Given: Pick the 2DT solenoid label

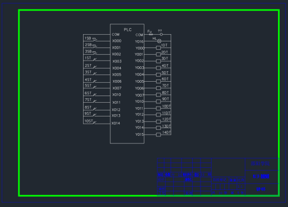Looking at the screenshot, I should pos(164,52).
